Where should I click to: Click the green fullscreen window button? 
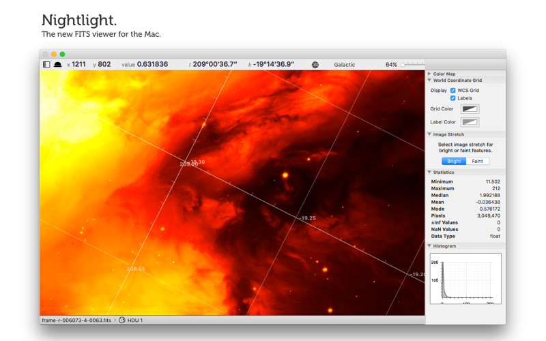(62, 55)
